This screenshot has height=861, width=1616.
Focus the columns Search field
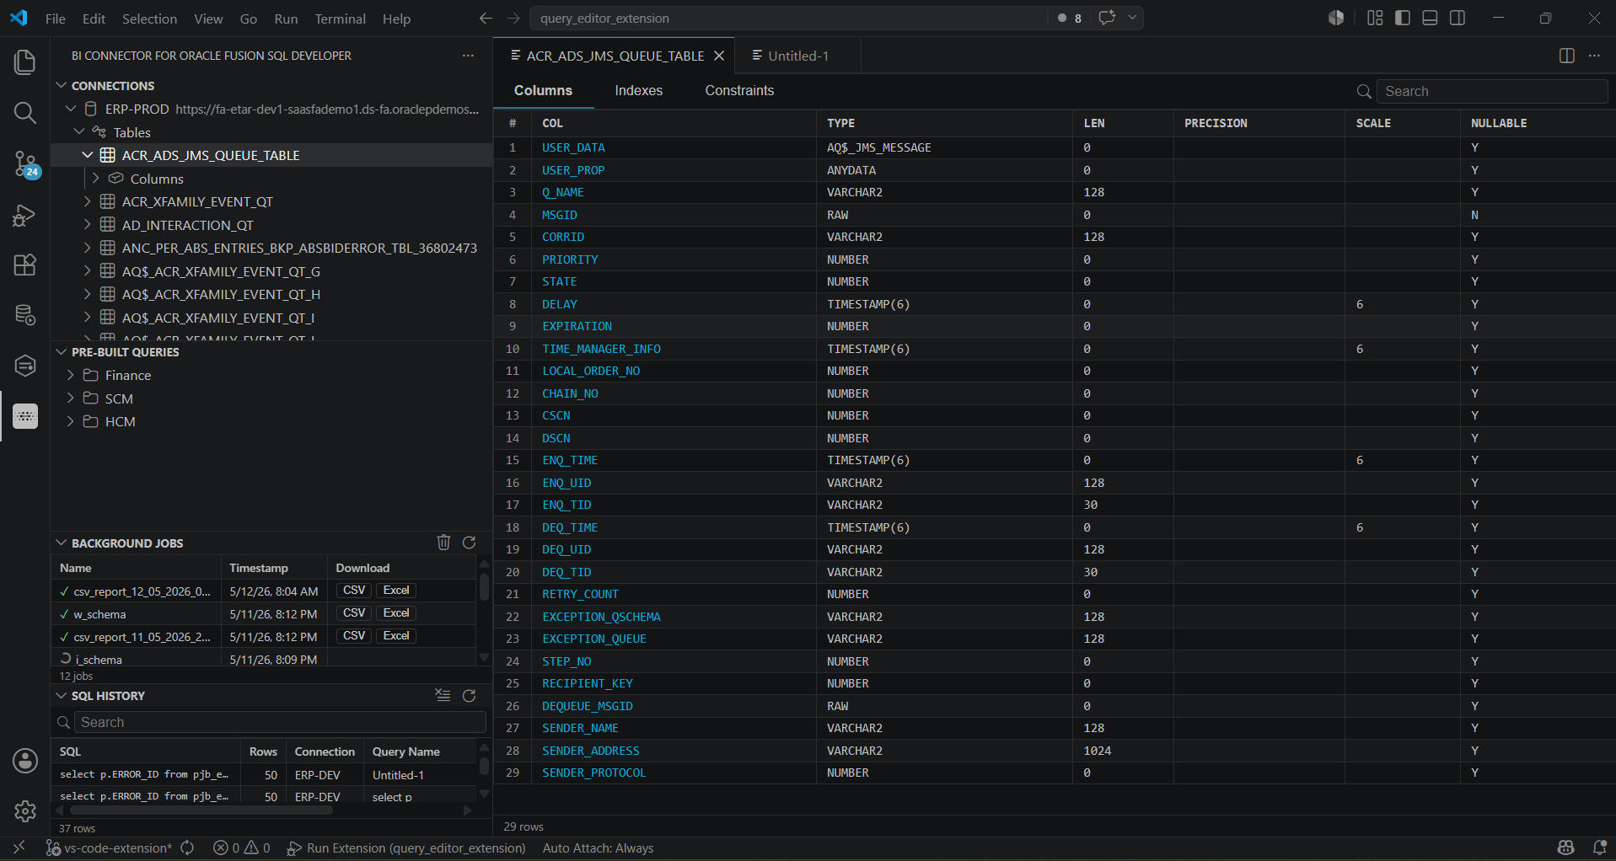[x=1492, y=91]
